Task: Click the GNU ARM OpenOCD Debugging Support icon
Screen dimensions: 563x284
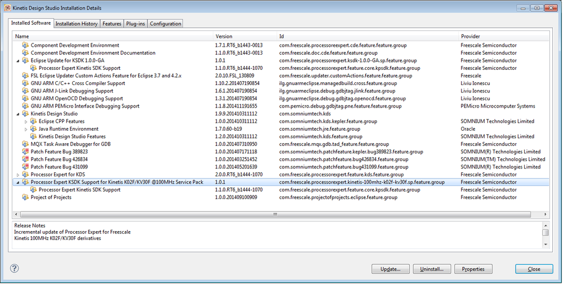Action: (x=25, y=99)
